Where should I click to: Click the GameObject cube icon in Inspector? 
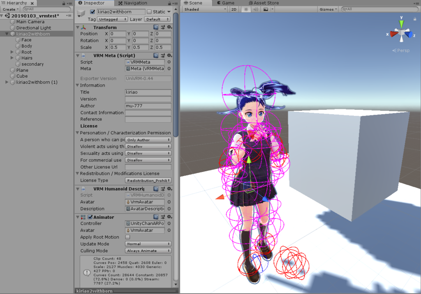[x=81, y=13]
